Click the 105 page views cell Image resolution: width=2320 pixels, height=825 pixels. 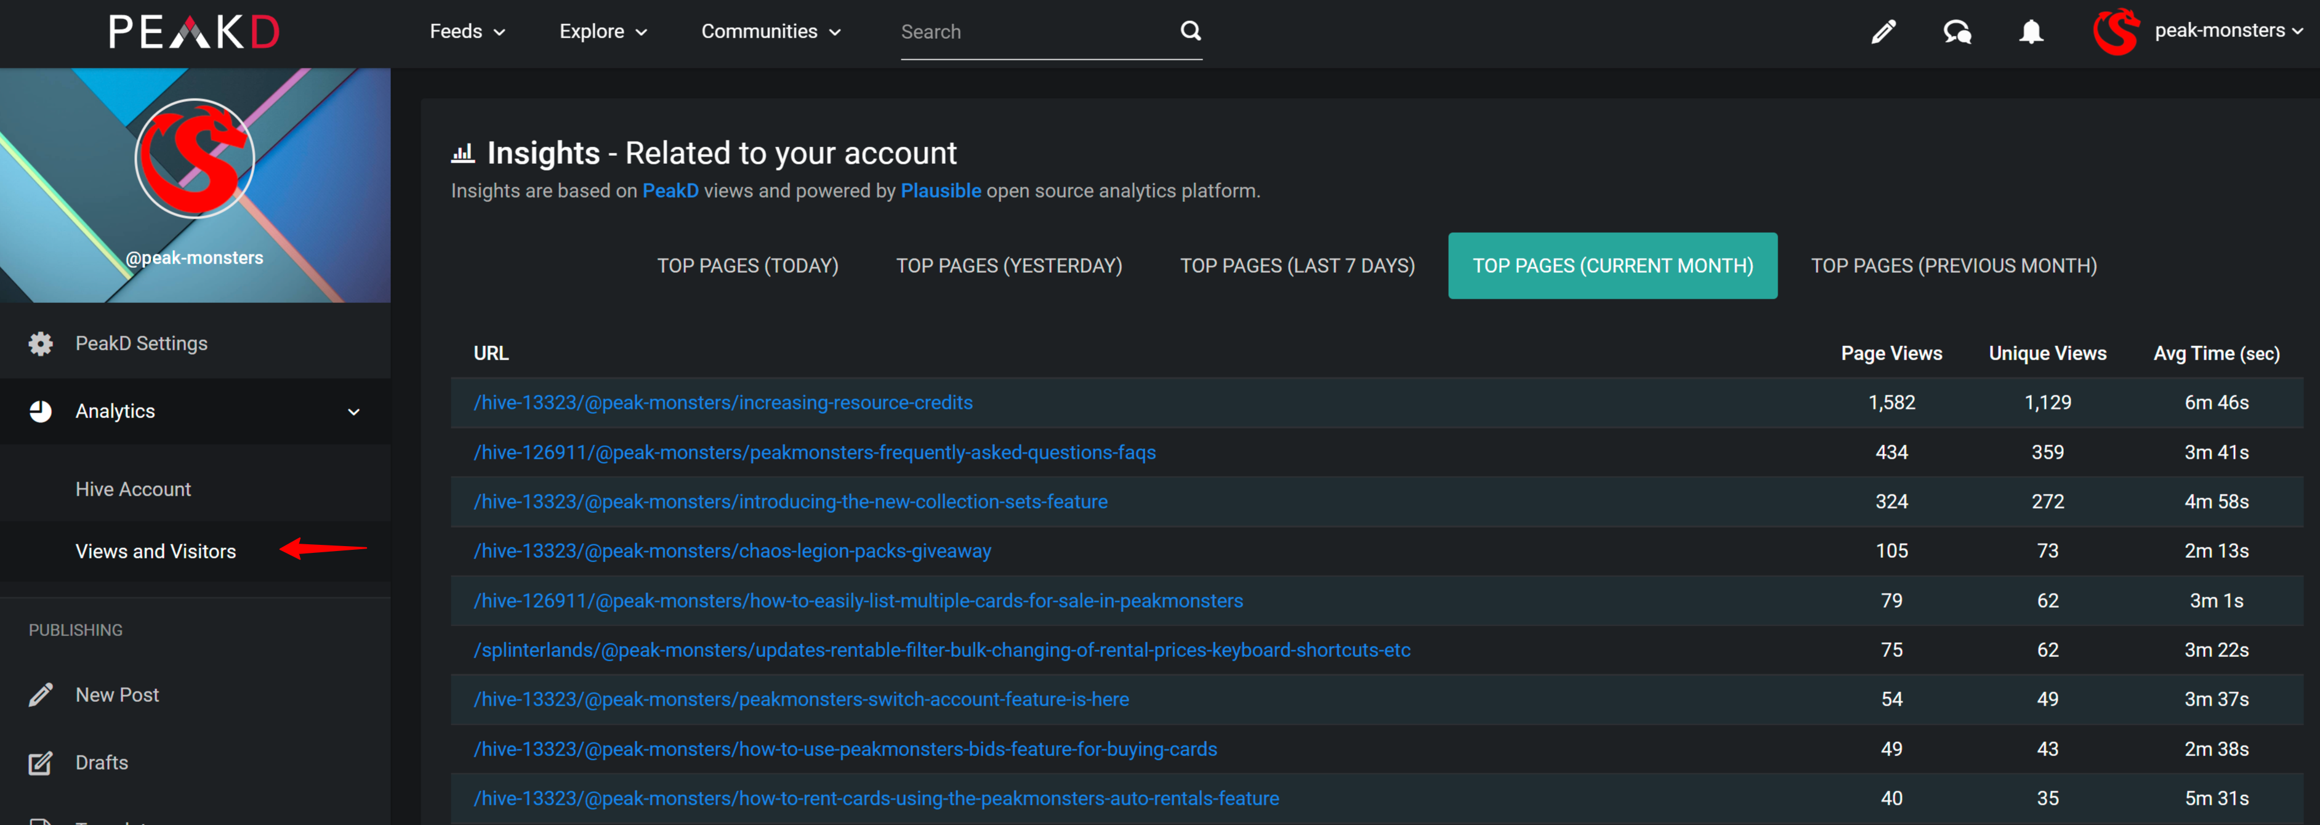coord(1891,551)
